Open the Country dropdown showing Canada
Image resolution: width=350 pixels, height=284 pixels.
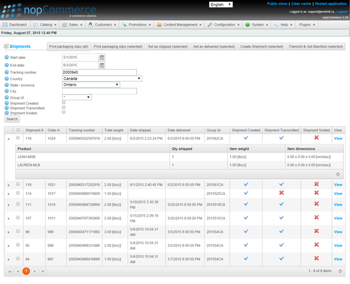coord(102,78)
